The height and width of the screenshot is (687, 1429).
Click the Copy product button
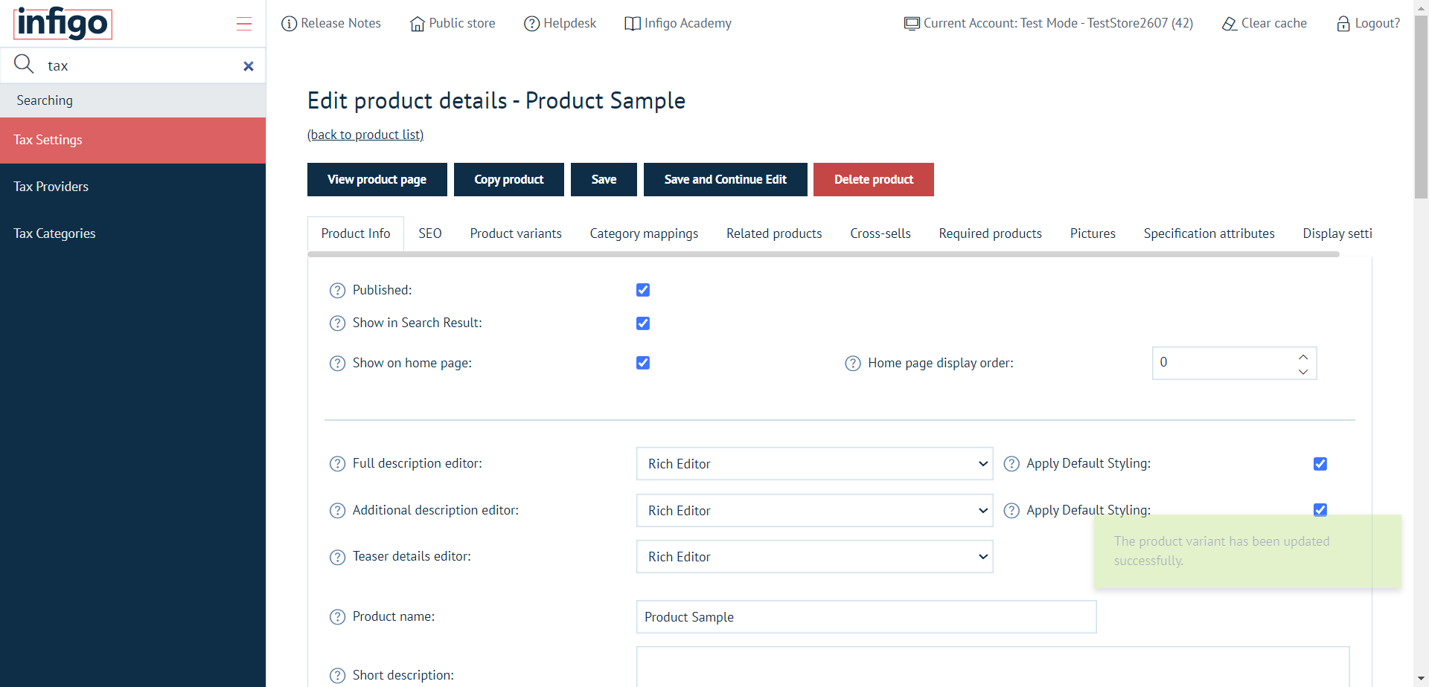click(x=509, y=179)
